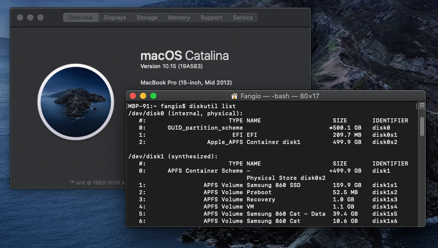Viewport: 438px width, 248px height.
Task: Click the Terminal split pane icon
Action: click(422, 106)
